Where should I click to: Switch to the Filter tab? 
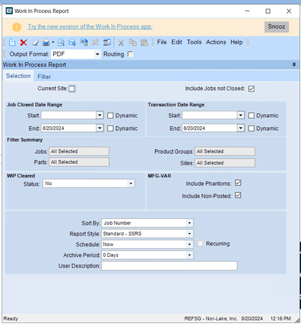44,76
